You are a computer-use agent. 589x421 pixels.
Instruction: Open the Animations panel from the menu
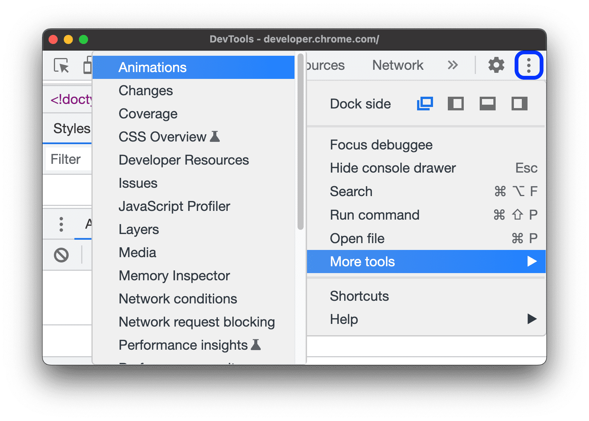(x=153, y=67)
